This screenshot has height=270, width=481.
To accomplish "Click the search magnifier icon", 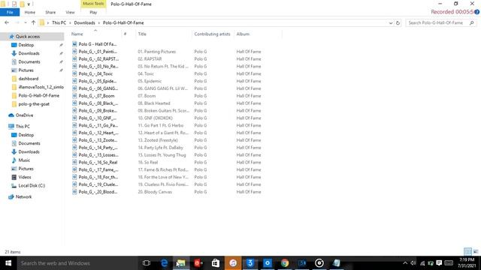I will click(x=472, y=22).
